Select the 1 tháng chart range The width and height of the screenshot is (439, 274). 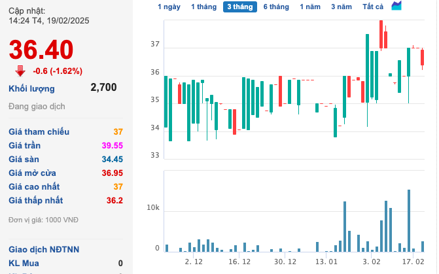(203, 7)
